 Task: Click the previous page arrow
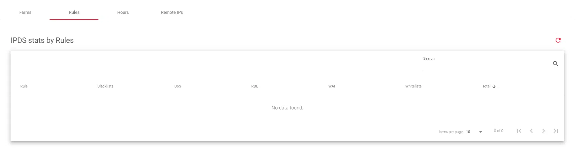coord(531,131)
